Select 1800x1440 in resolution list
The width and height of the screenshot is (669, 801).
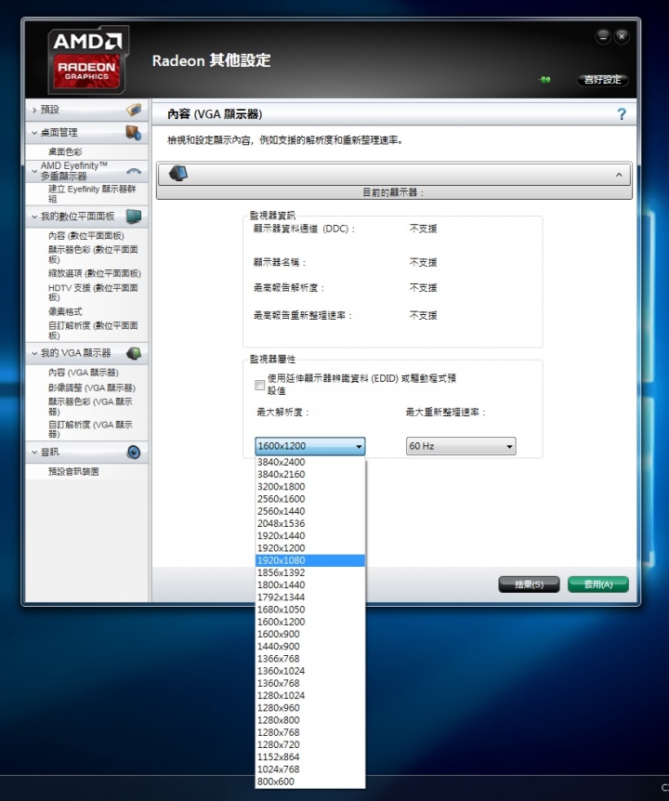(x=310, y=584)
